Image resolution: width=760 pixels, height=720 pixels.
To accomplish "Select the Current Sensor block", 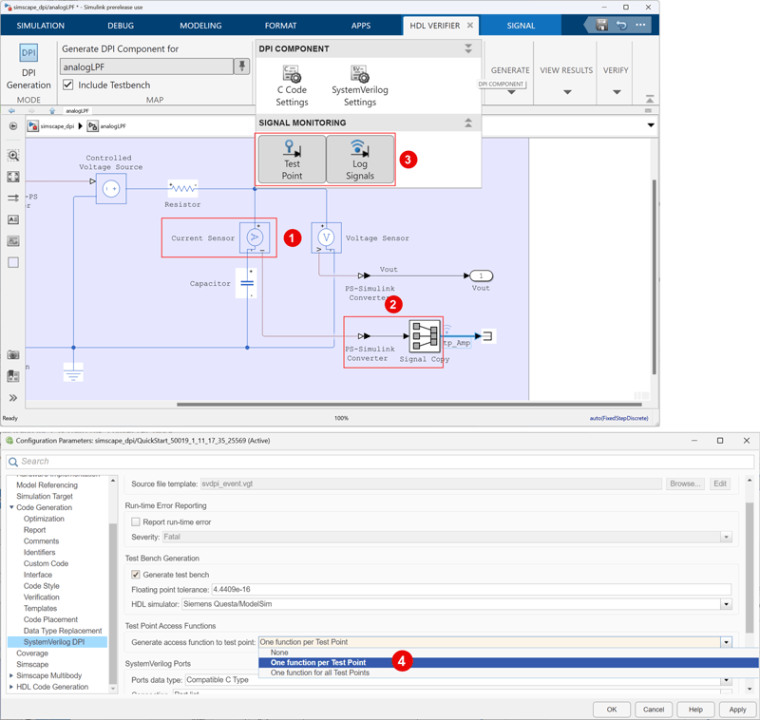I will 255,237.
